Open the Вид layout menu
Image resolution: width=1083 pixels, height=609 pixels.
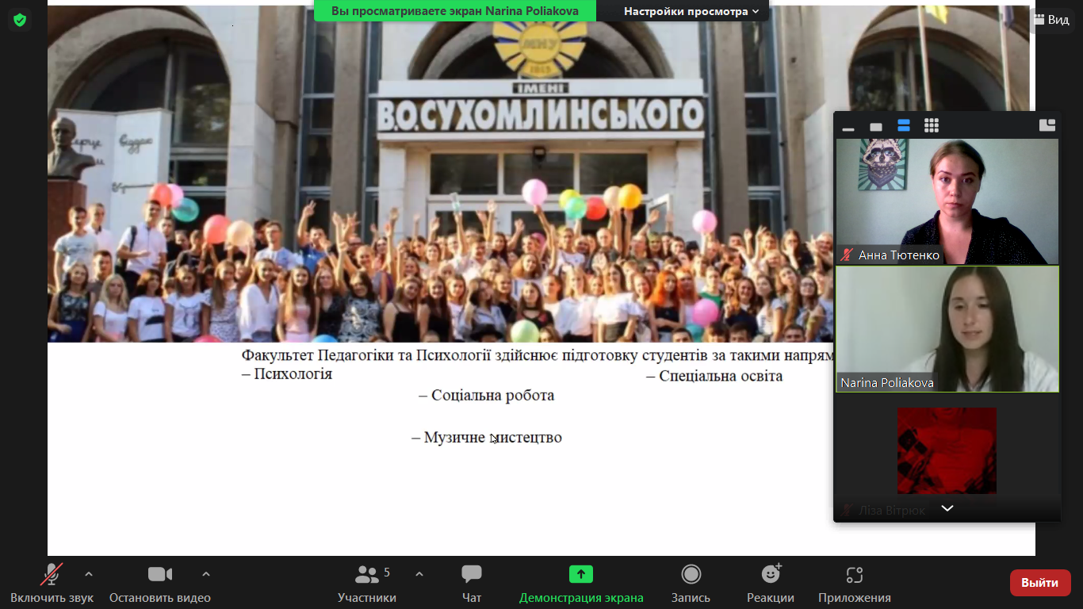tap(1051, 20)
